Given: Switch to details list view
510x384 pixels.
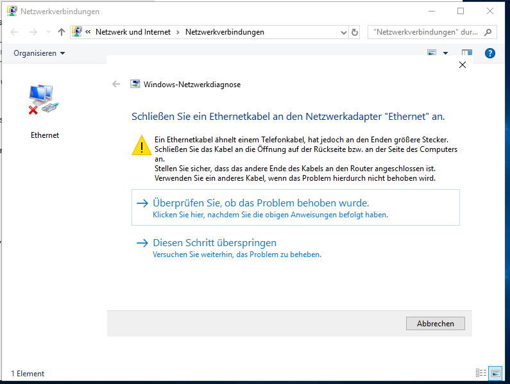Looking at the screenshot, I should tap(481, 373).
